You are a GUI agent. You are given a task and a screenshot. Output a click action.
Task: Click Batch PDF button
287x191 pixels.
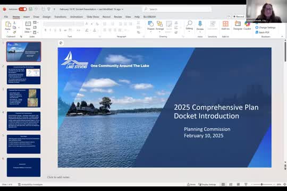[x=263, y=32]
